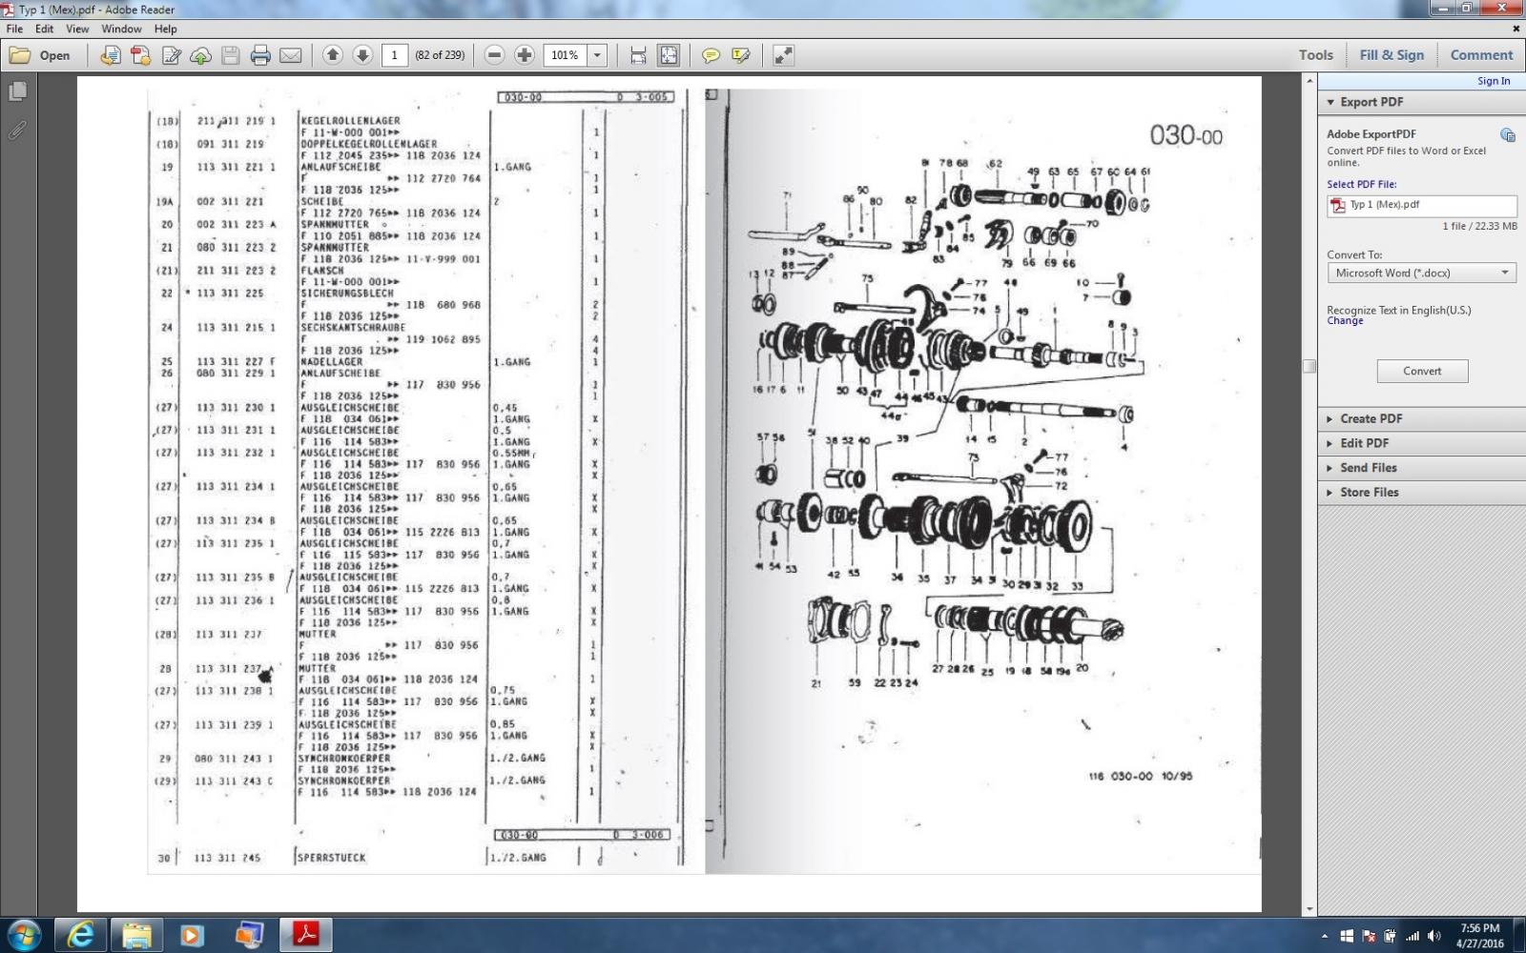The width and height of the screenshot is (1526, 953).
Task: Click the Adobe Reader taskbar icon
Action: pyautogui.click(x=305, y=936)
